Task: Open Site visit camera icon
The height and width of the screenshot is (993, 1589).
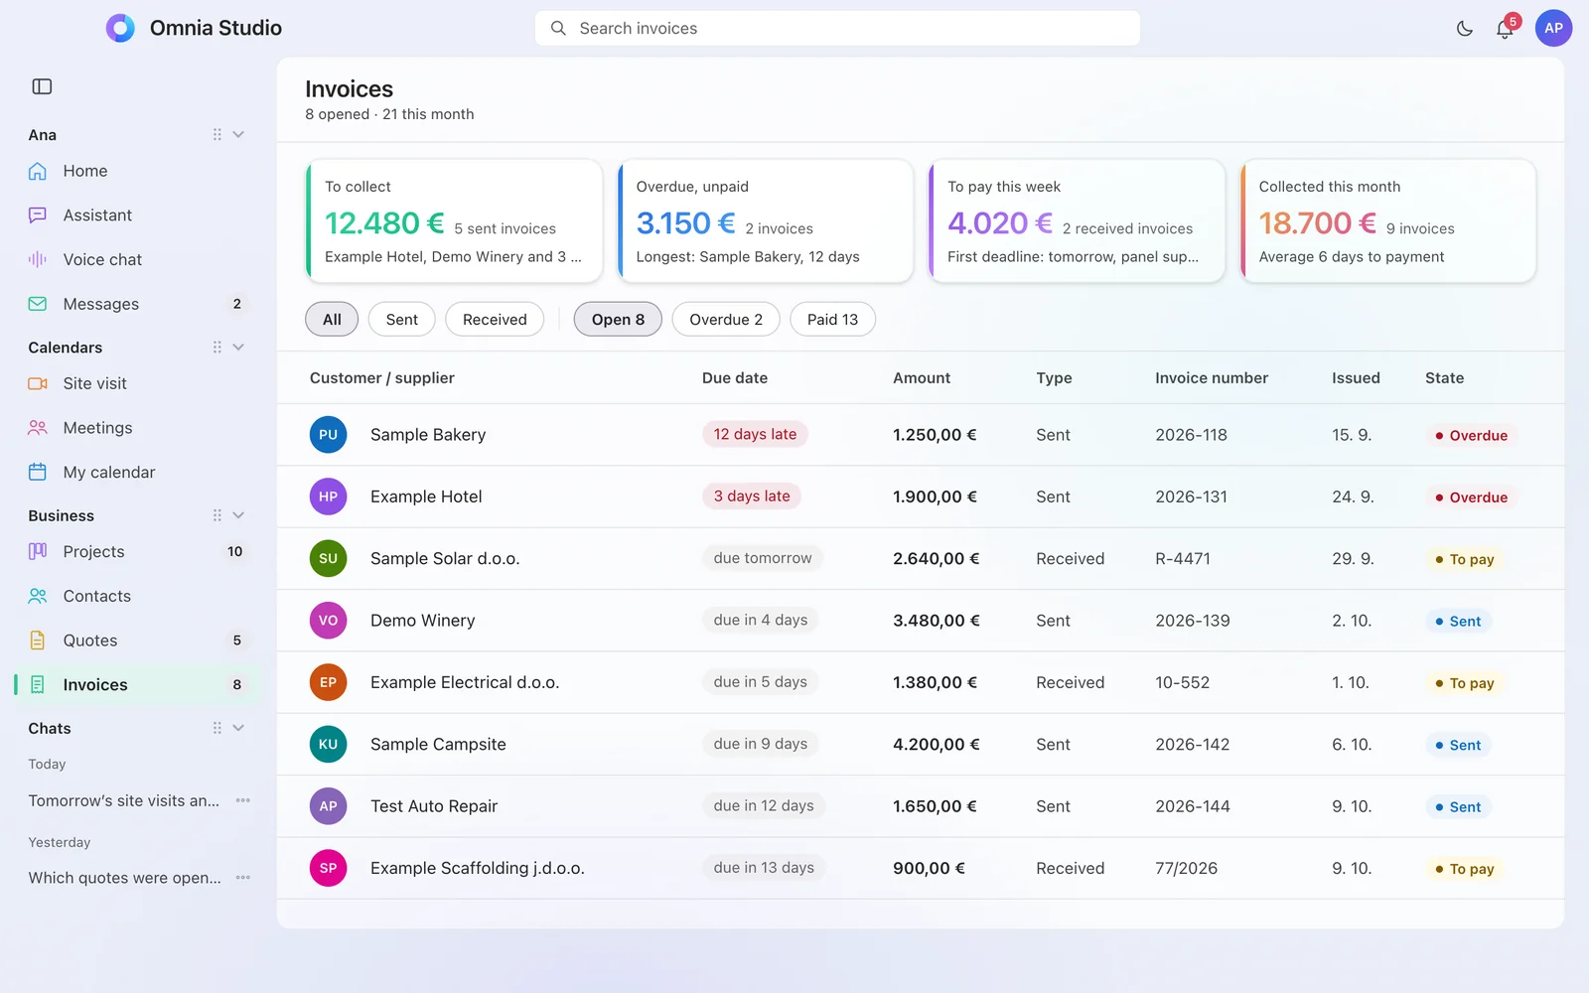Action: point(38,383)
